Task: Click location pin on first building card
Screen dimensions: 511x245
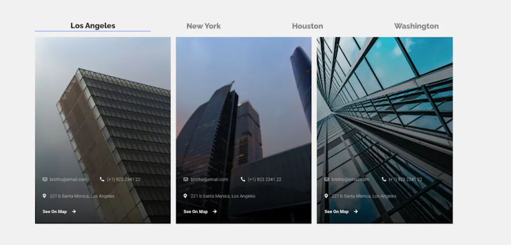Action: click(44, 196)
